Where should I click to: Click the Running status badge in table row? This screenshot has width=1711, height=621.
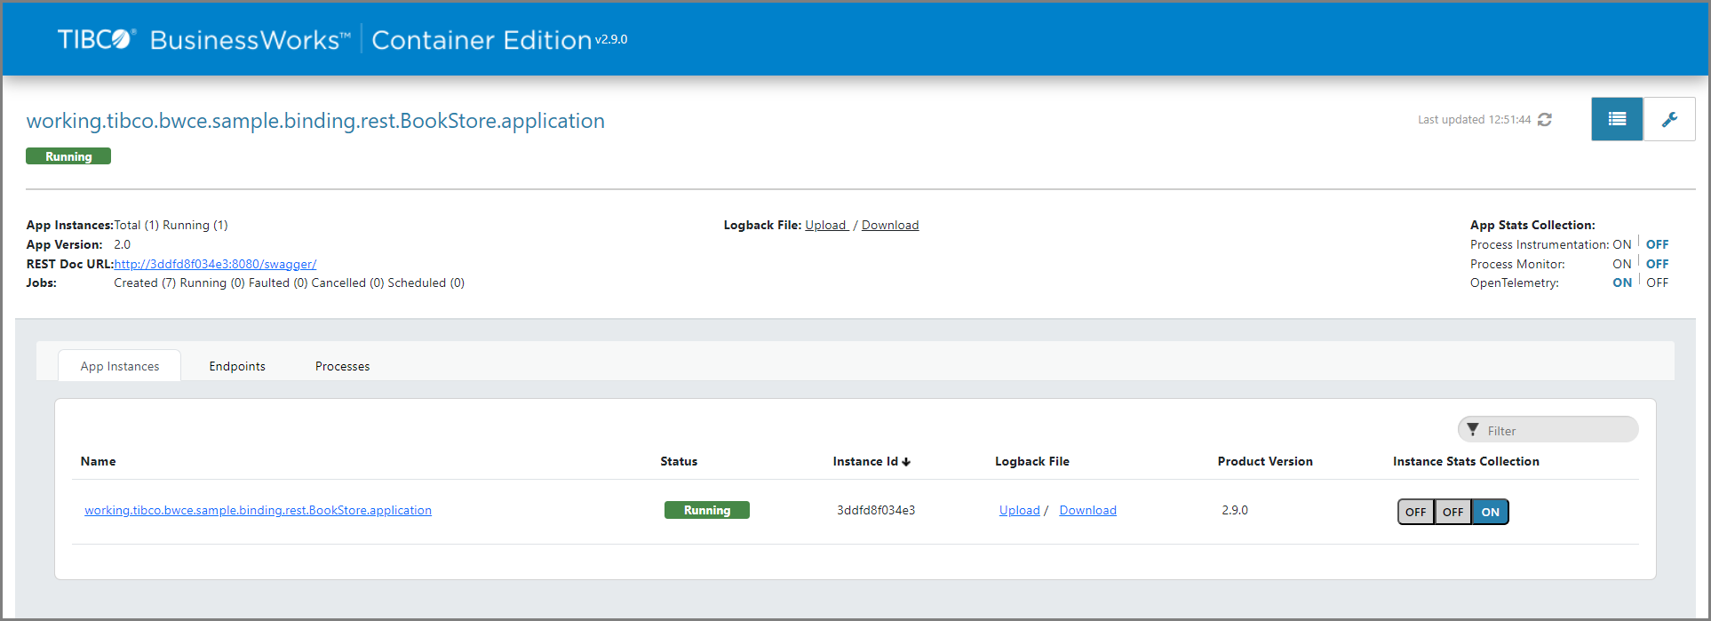[x=707, y=510]
